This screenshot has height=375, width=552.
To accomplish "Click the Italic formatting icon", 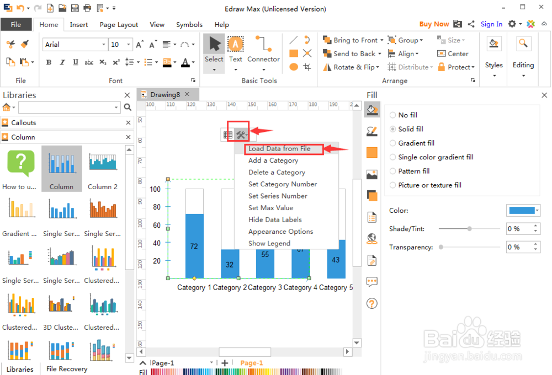I will point(62,62).
